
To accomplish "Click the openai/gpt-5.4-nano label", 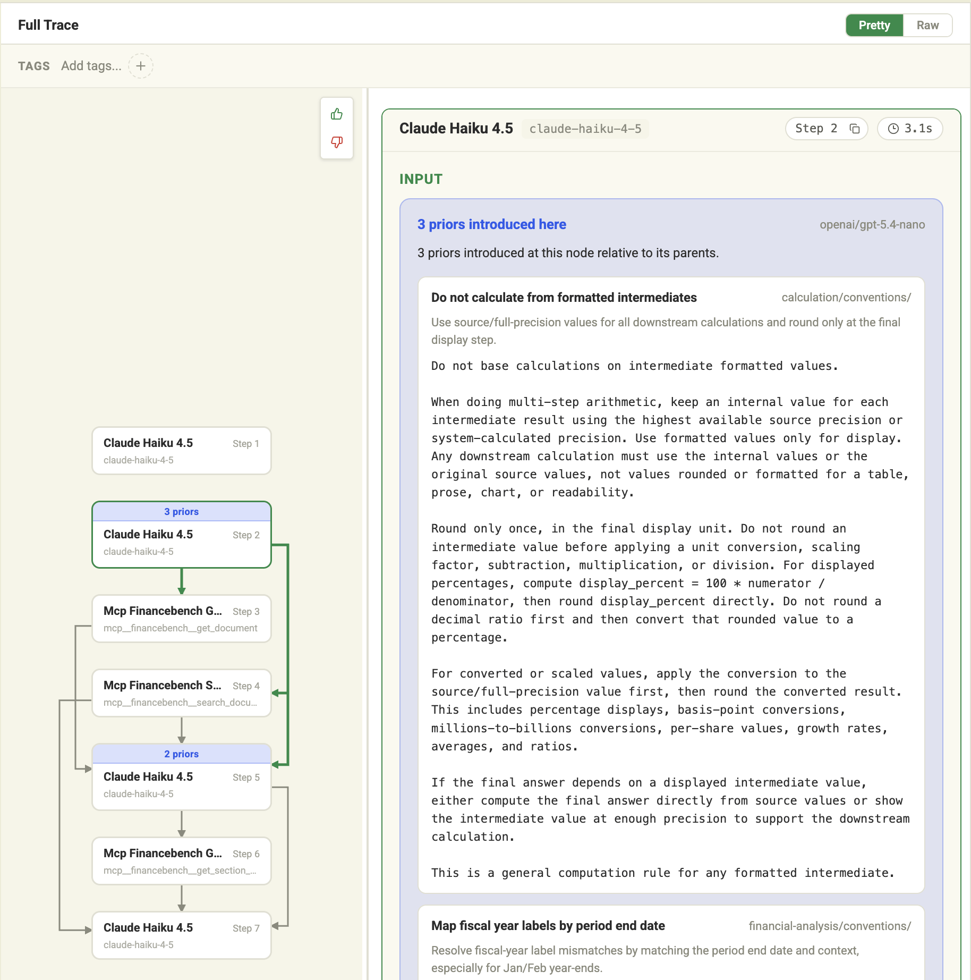I will click(872, 225).
